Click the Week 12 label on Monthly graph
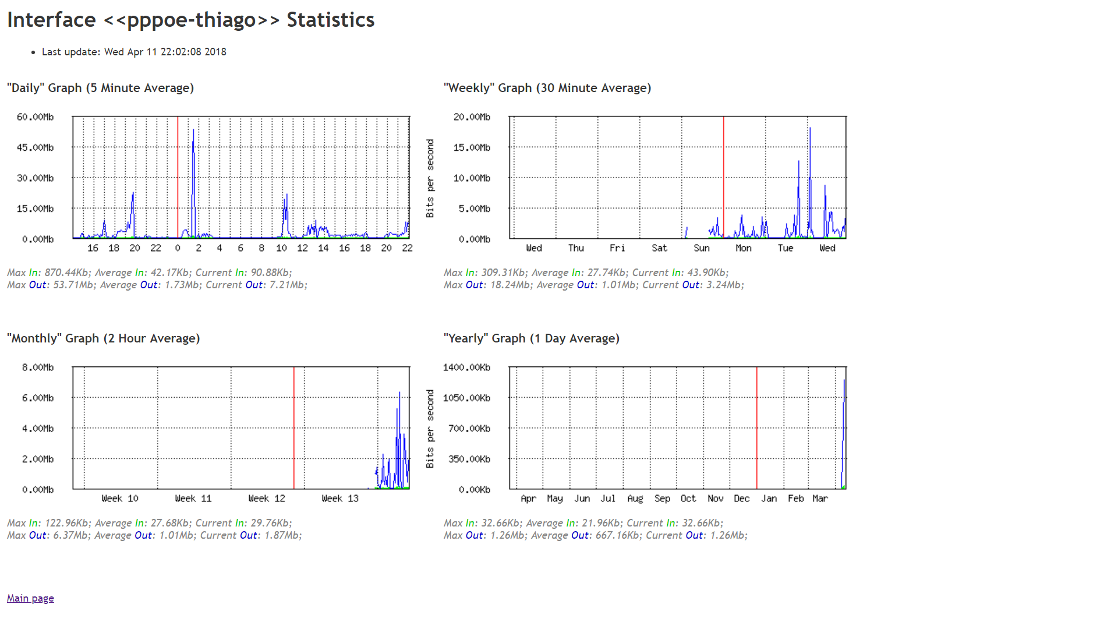1118x629 pixels. point(267,499)
